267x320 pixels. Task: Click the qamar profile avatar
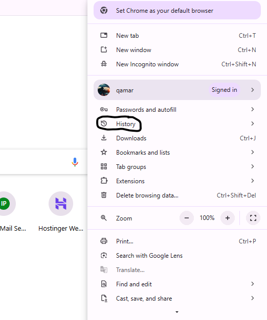[x=104, y=90]
